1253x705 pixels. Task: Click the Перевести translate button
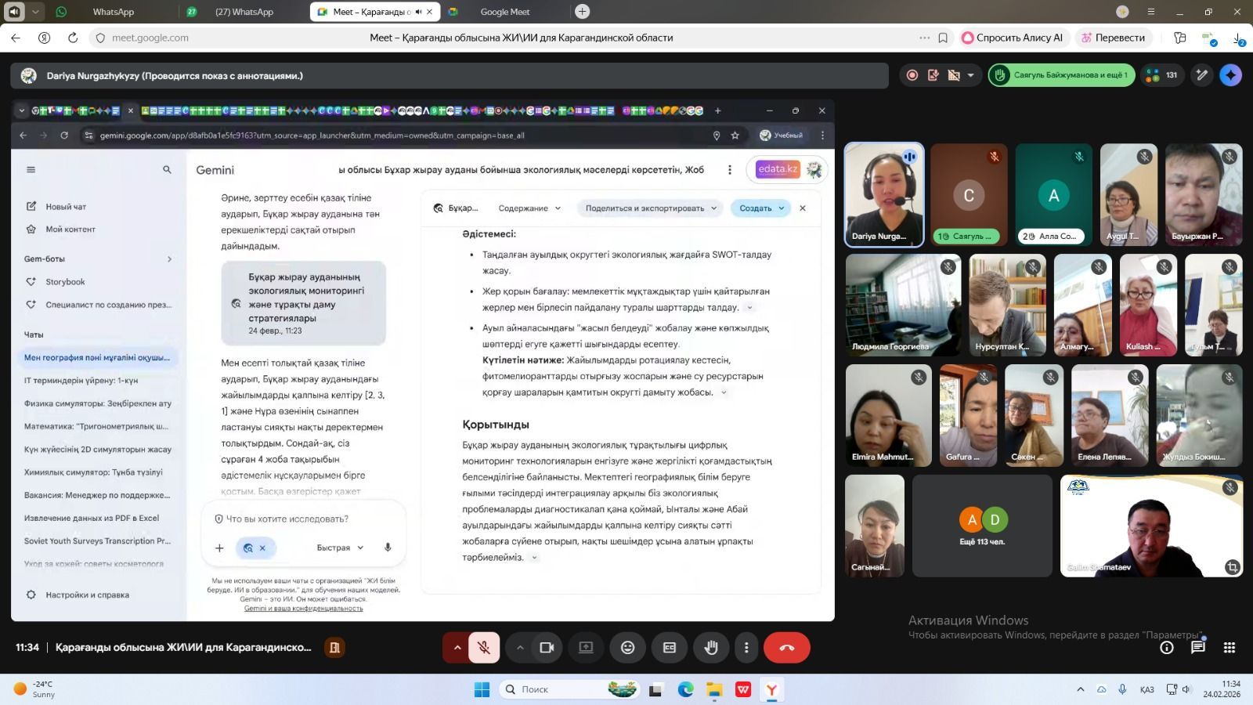pyautogui.click(x=1112, y=38)
